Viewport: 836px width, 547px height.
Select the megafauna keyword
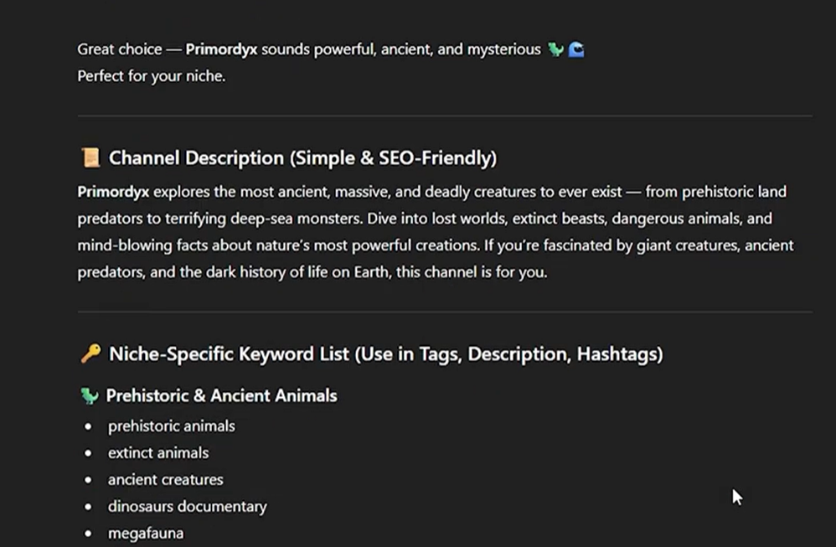pos(145,534)
